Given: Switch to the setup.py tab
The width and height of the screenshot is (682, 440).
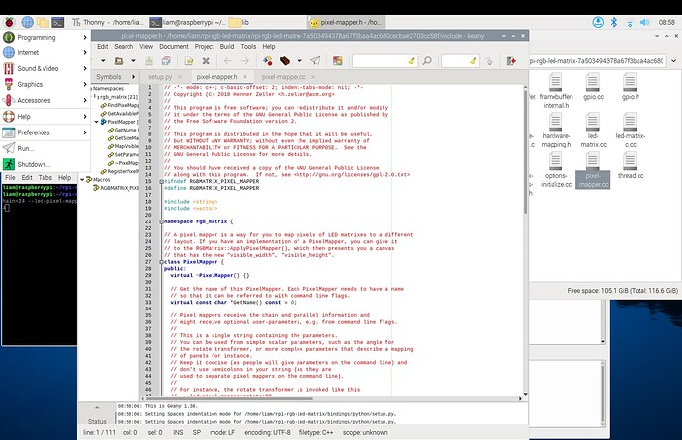Looking at the screenshot, I should click(160, 77).
